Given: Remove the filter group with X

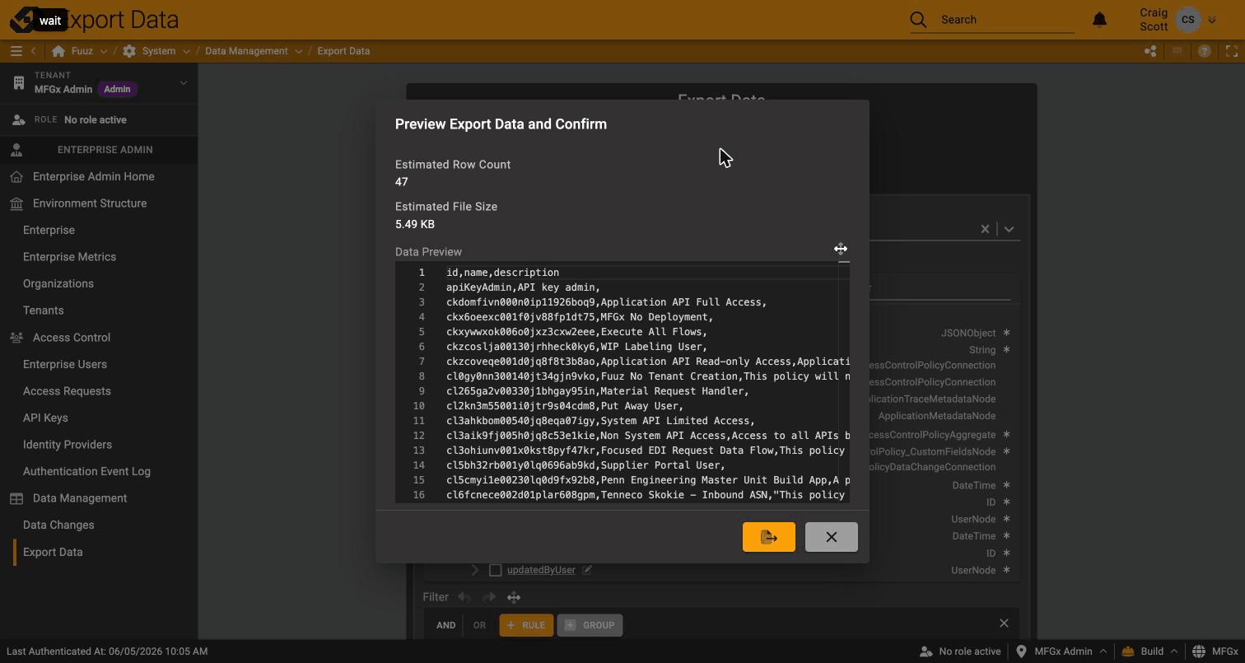Looking at the screenshot, I should tap(1004, 623).
